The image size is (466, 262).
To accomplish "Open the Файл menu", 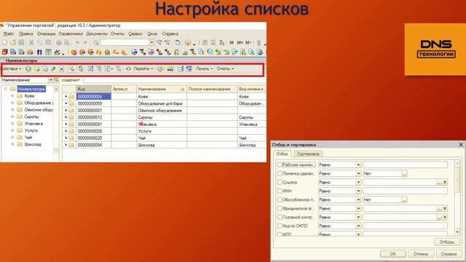I will [9, 34].
